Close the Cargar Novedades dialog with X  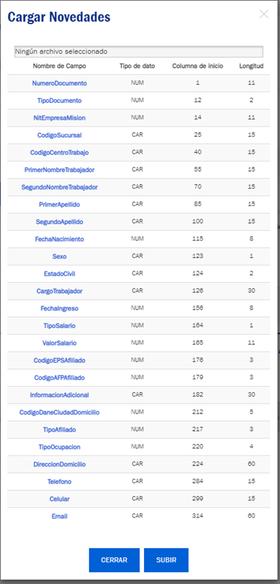(x=264, y=14)
